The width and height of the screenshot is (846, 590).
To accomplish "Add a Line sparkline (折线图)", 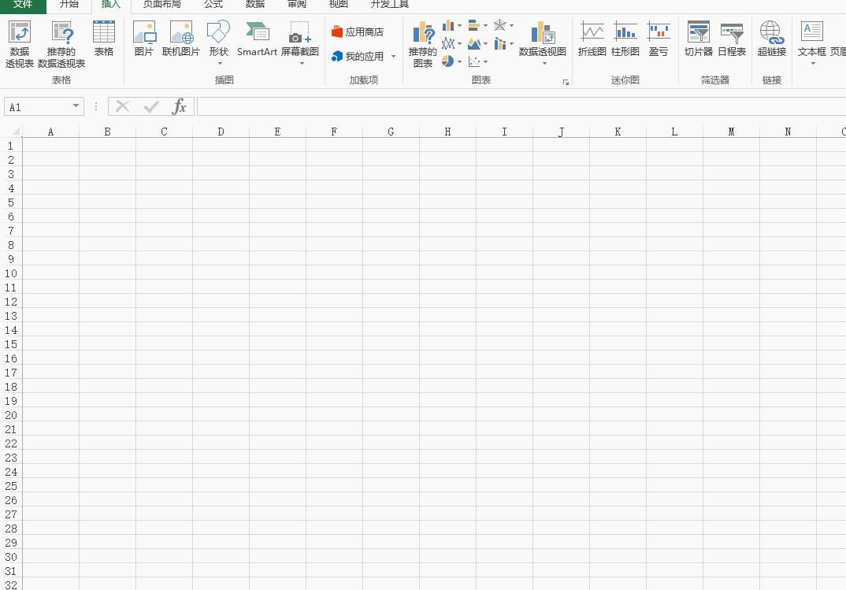I will pyautogui.click(x=592, y=39).
